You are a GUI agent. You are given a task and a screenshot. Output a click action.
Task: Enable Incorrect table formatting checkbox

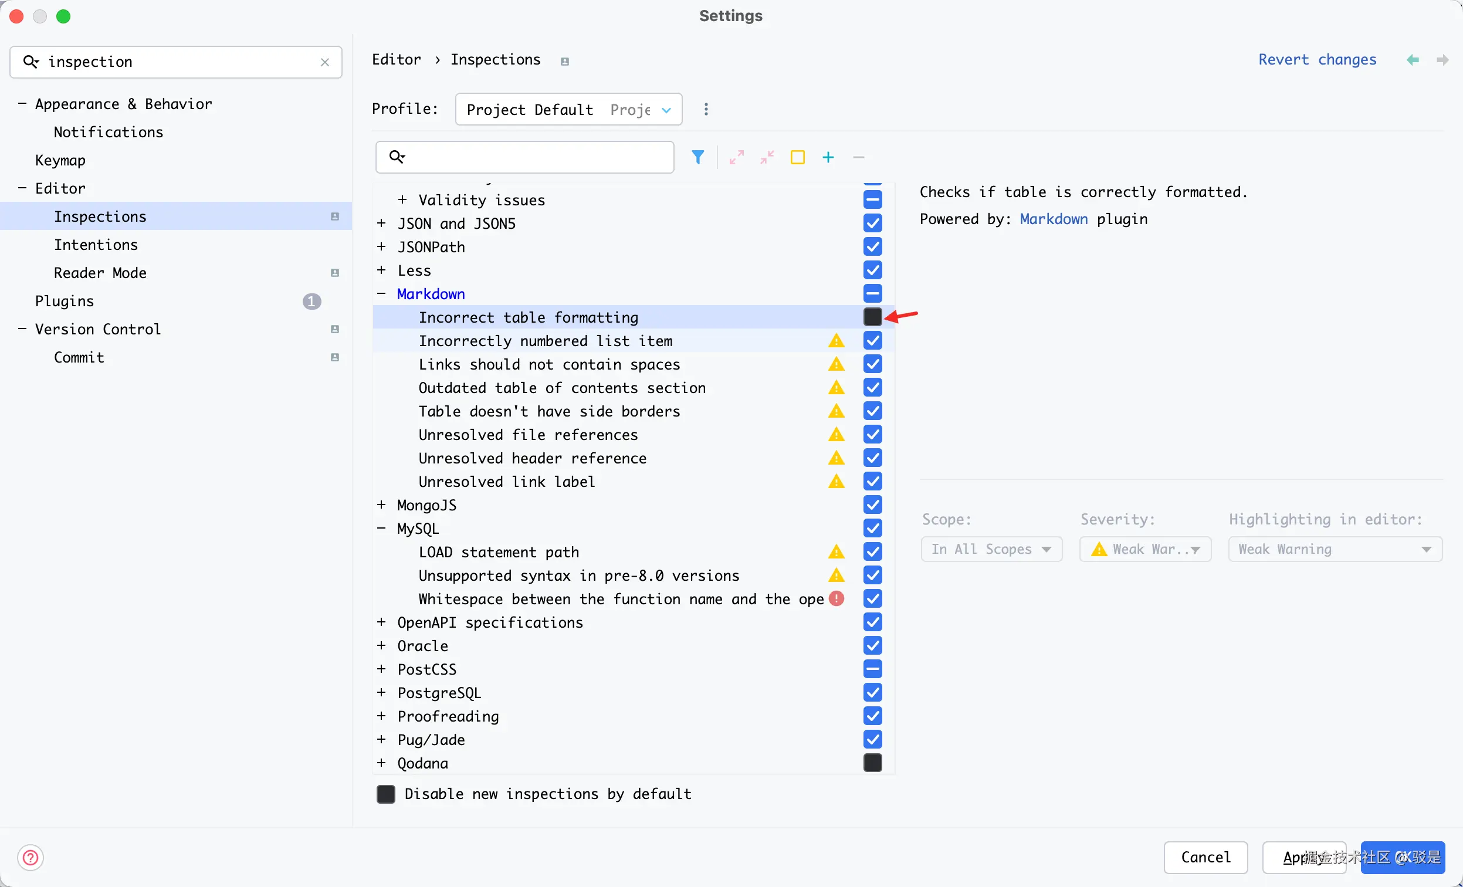872,317
